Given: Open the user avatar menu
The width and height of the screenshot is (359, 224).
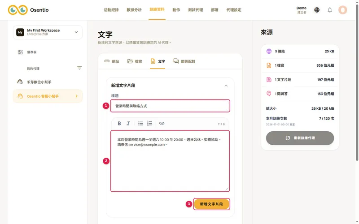Looking at the screenshot, I should (x=343, y=10).
